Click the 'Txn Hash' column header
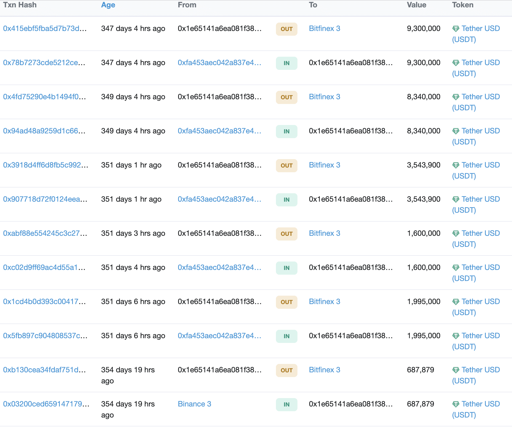Image resolution: width=512 pixels, height=428 pixels. (20, 5)
